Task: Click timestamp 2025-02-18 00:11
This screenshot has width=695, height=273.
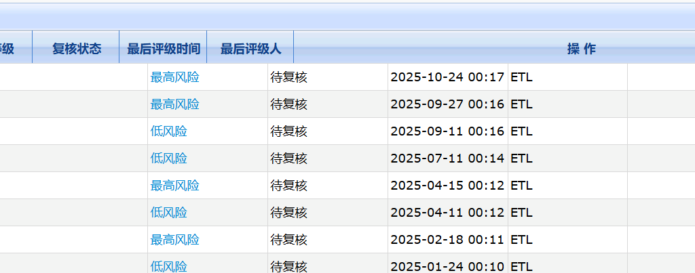Action: point(447,240)
